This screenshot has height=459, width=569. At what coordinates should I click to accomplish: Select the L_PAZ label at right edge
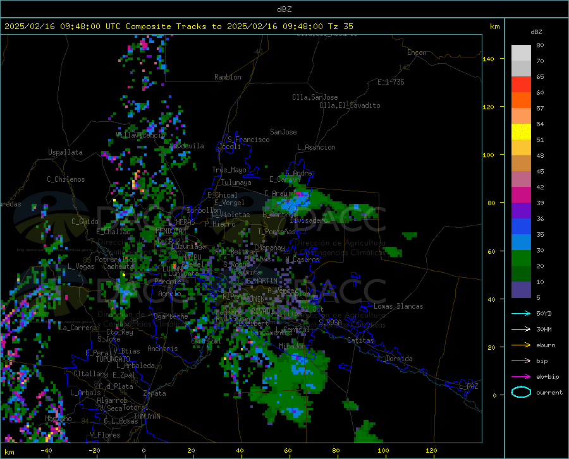coord(468,386)
